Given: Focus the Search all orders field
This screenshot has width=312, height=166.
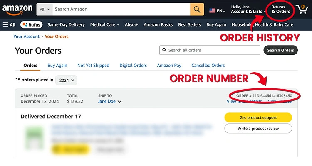Looking at the screenshot, I should (x=210, y=50).
